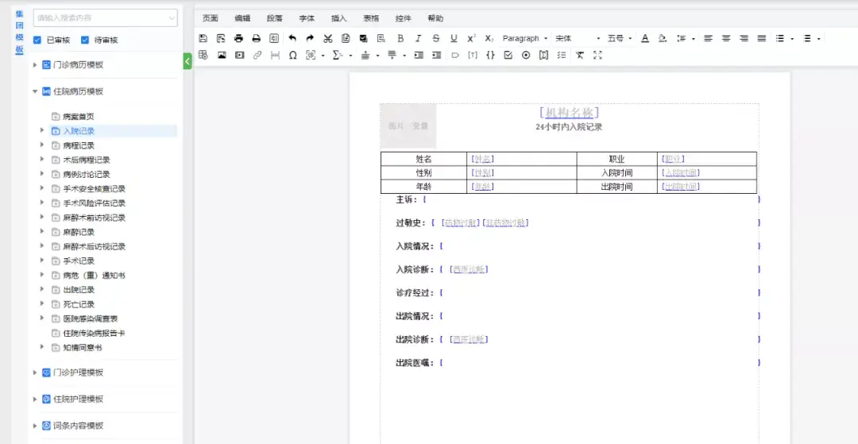The image size is (858, 444).
Task: Click the background fill color icon
Action: point(663,38)
